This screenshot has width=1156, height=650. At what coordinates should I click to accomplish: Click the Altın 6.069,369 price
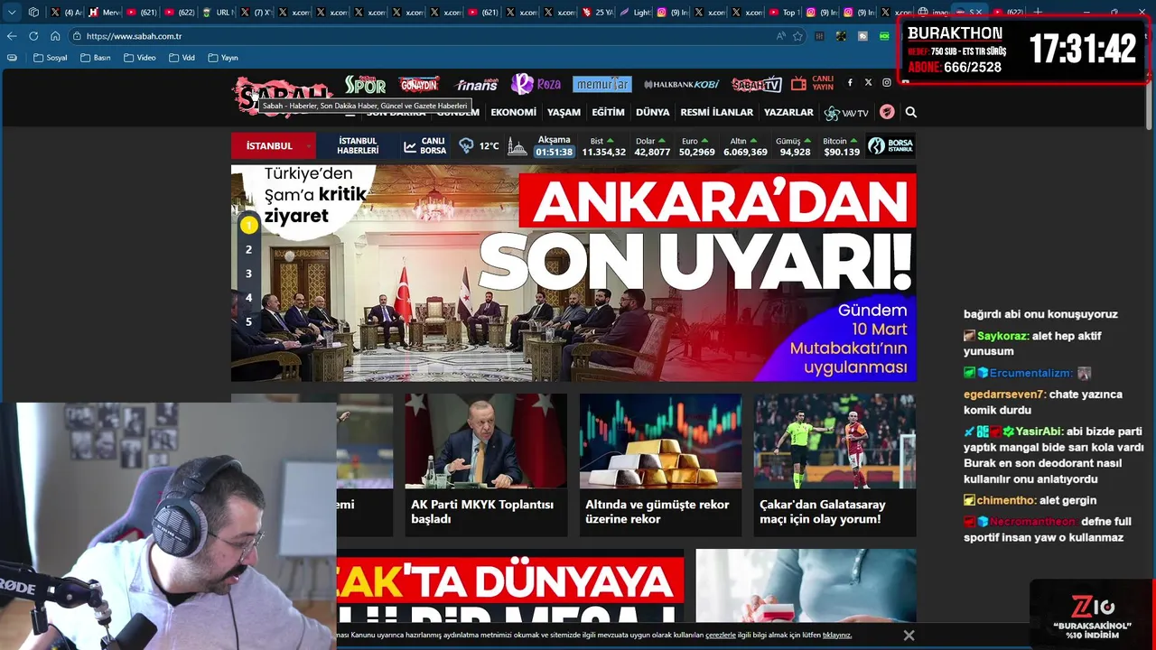[x=745, y=146]
